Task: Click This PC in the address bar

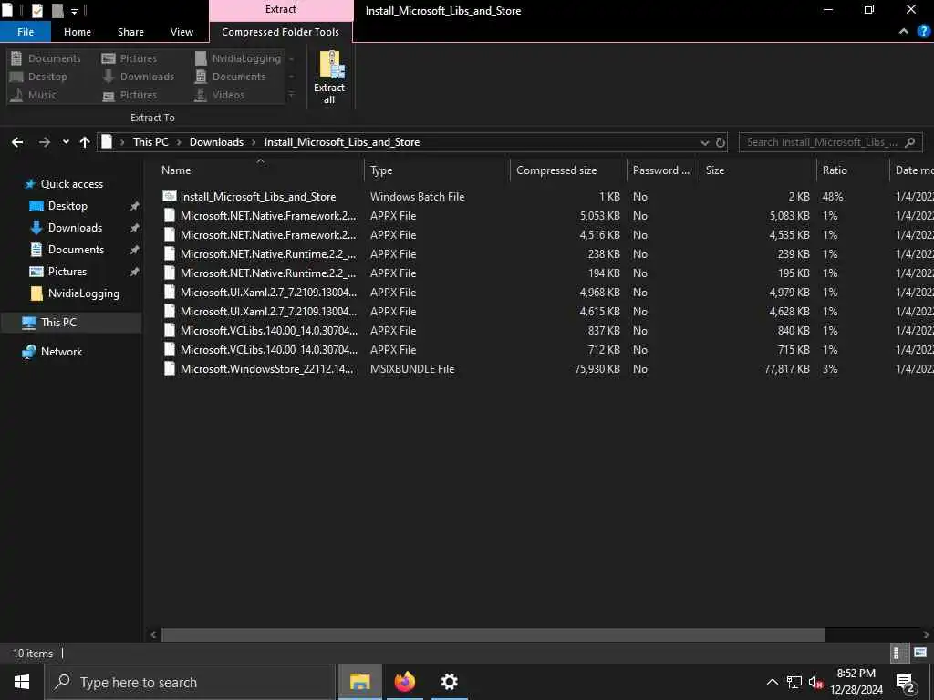Action: pos(150,142)
